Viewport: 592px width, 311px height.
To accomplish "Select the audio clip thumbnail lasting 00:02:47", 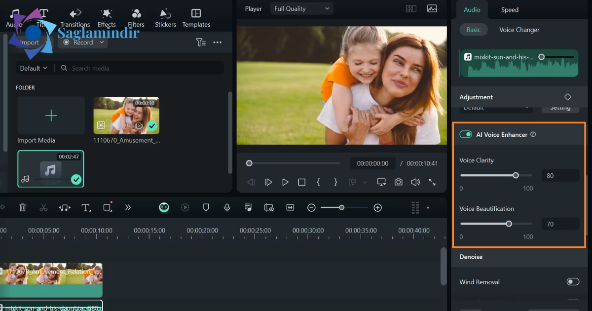I will (51, 169).
